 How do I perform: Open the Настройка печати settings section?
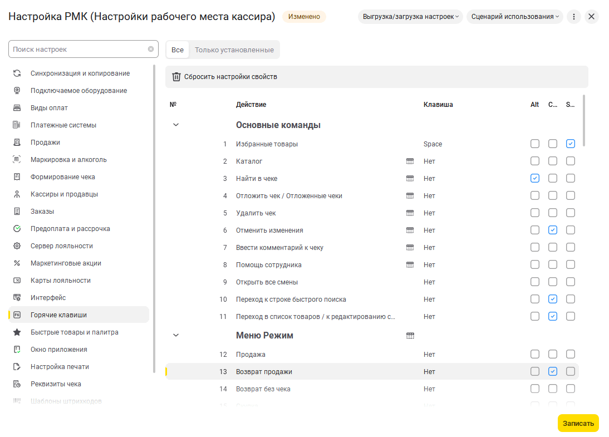pos(60,367)
